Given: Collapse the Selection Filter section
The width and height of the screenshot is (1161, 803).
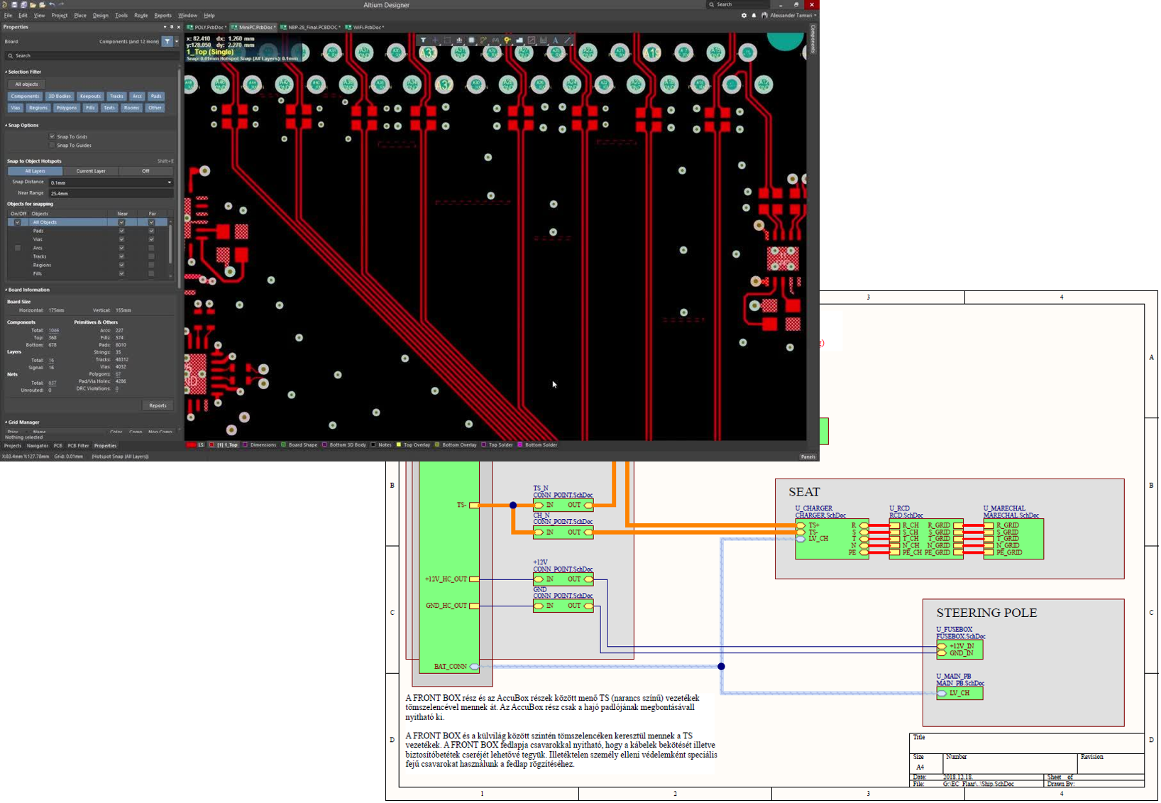Looking at the screenshot, I should 6,72.
